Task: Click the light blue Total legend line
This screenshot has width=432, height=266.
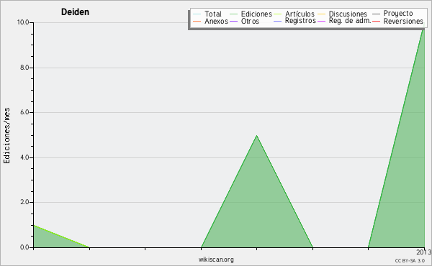Action: 197,14
